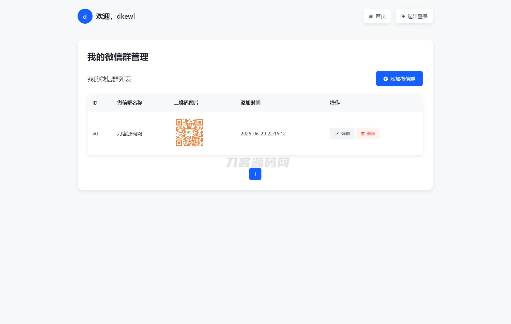Viewport: 511px width, 324px height.
Task: Click the 我的微信群管理 heading
Action: pyautogui.click(x=118, y=57)
